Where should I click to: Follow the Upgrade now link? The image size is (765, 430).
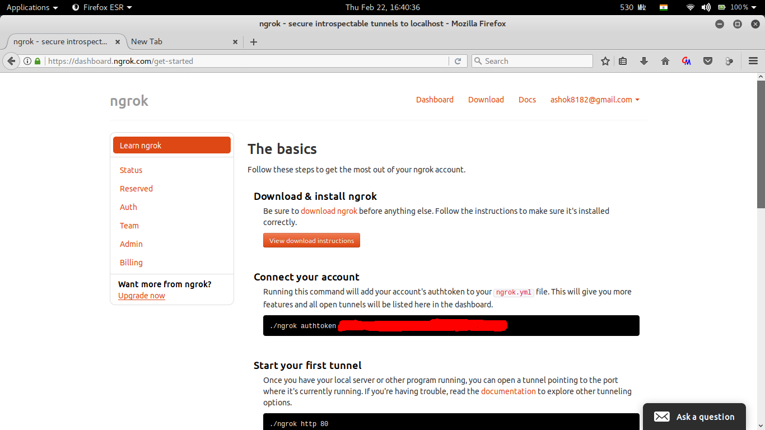click(141, 296)
